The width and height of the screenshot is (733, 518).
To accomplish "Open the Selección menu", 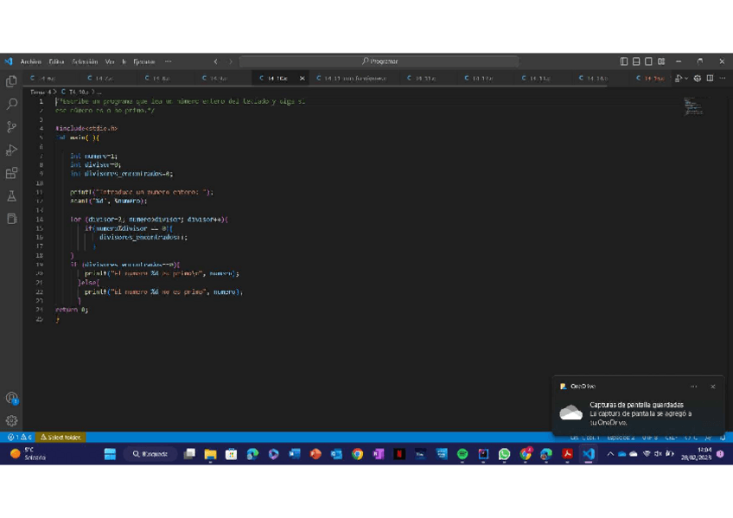I will 85,61.
